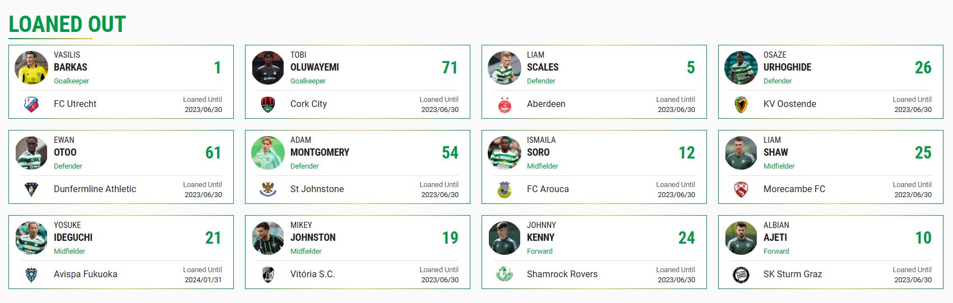Select Osaze Urhoghide player name

click(x=787, y=62)
